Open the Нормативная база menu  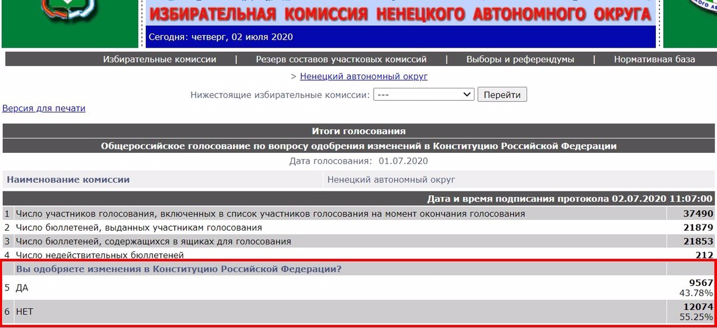tap(654, 59)
